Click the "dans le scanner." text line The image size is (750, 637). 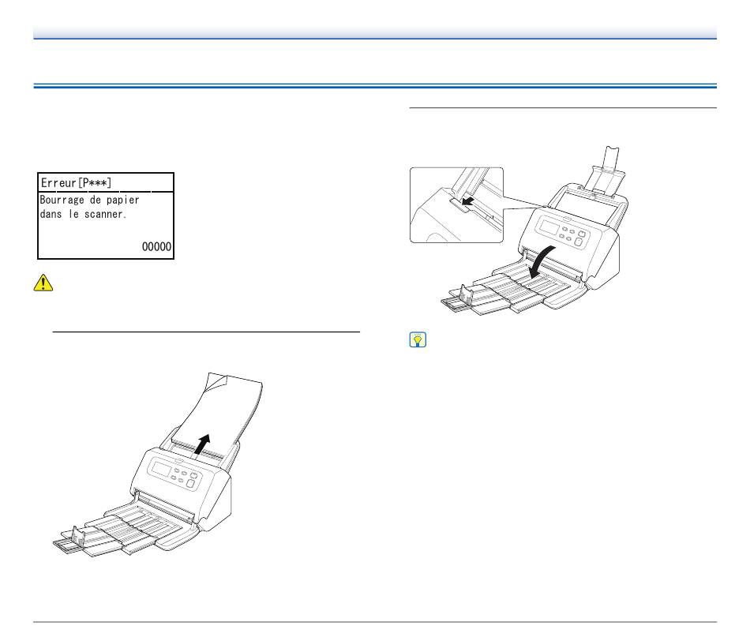83,214
